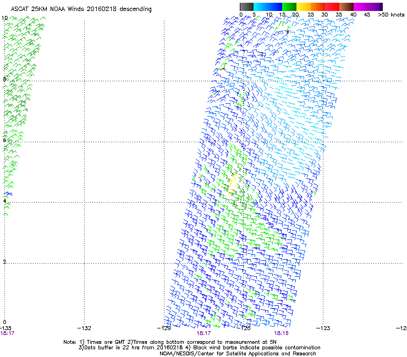Click the blue 10-15 knots color swatch
Viewport: 407px width, 357px height.
coord(275,7)
